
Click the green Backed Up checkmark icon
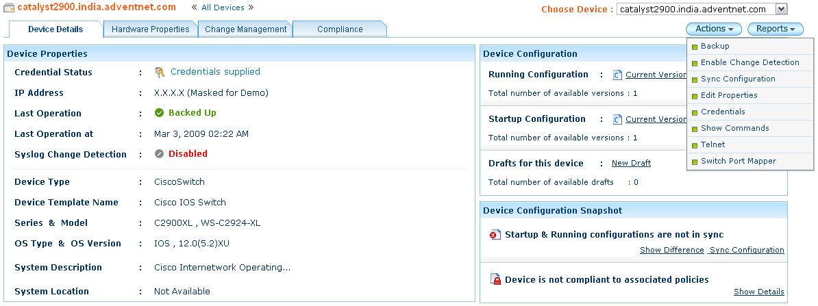[160, 113]
